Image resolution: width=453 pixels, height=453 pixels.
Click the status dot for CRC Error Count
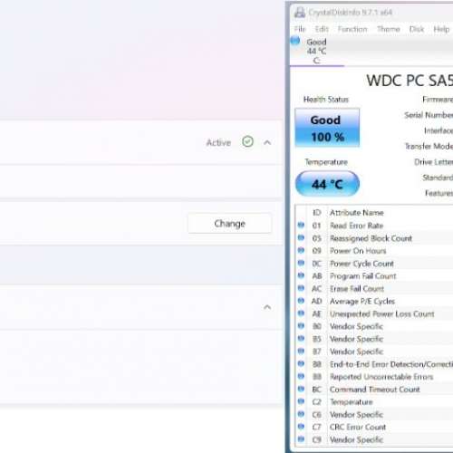[x=301, y=427]
